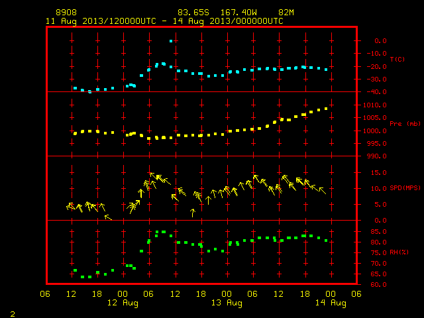
Task: Click the number 2 in bottom-left corner
Action: [13, 314]
